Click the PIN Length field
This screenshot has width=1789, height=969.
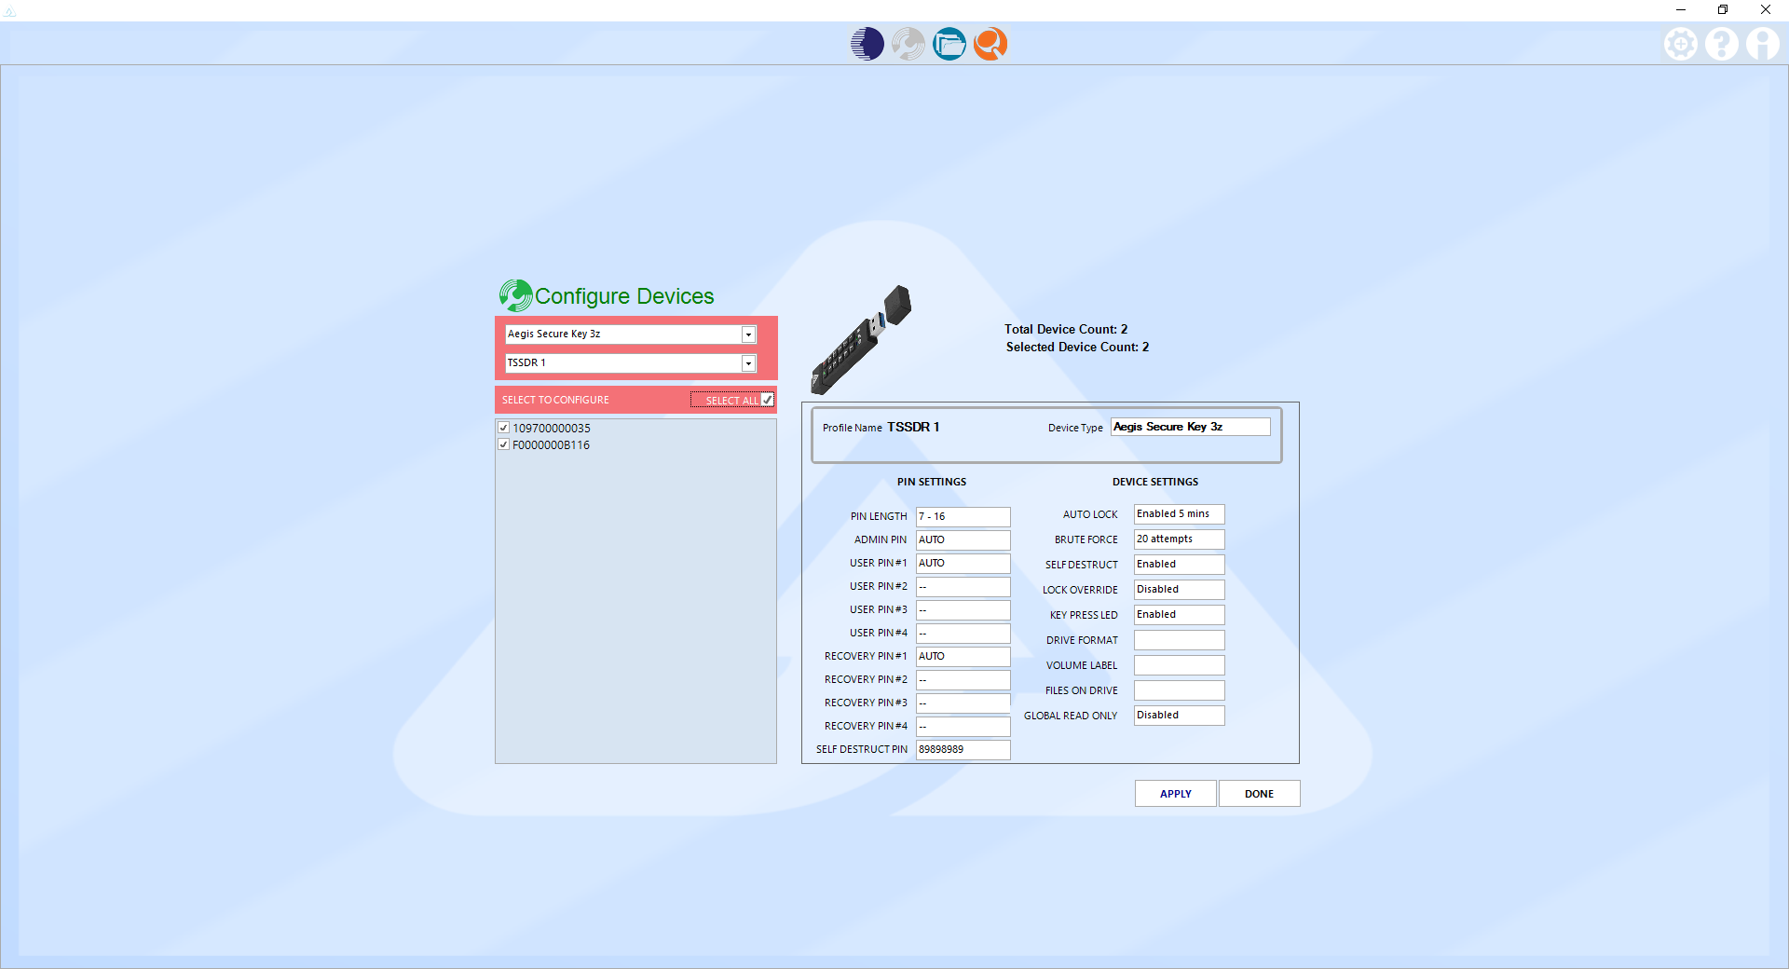963,517
